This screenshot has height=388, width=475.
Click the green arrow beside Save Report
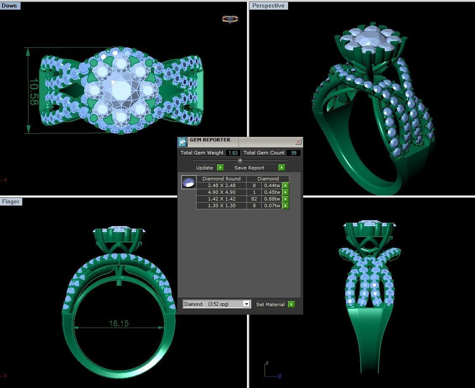(281, 167)
